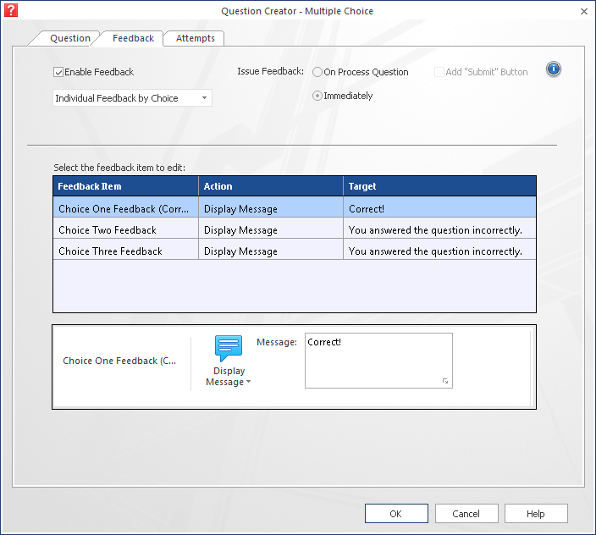Click the Feedback Item column header
Image resolution: width=596 pixels, height=535 pixels.
[x=126, y=186]
